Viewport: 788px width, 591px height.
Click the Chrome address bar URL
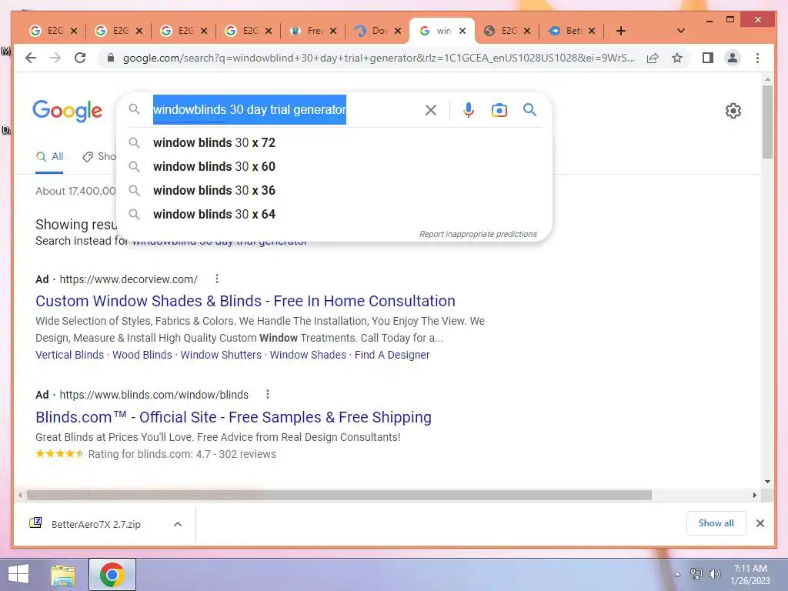379,58
